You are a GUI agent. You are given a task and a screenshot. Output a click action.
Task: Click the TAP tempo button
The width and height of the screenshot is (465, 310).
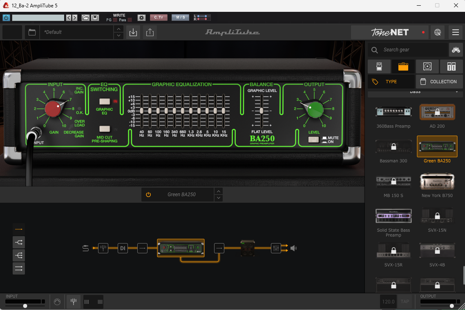[405, 302]
